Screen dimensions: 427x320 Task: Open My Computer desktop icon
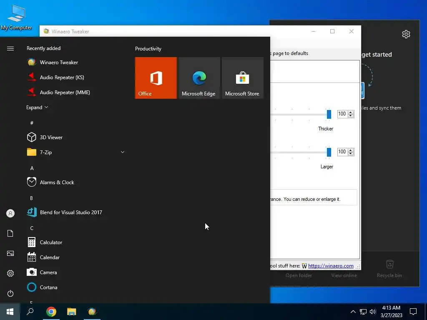coord(16,17)
